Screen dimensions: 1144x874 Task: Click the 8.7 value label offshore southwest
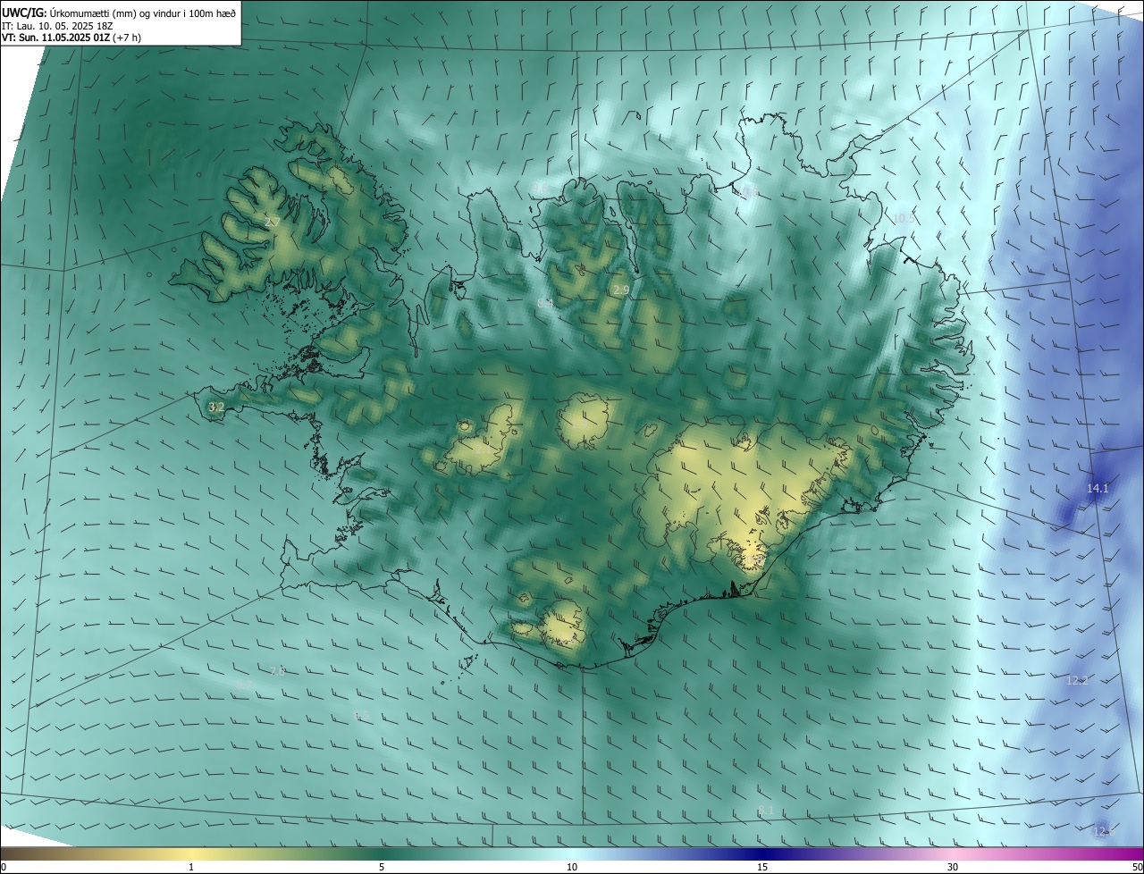tap(244, 685)
